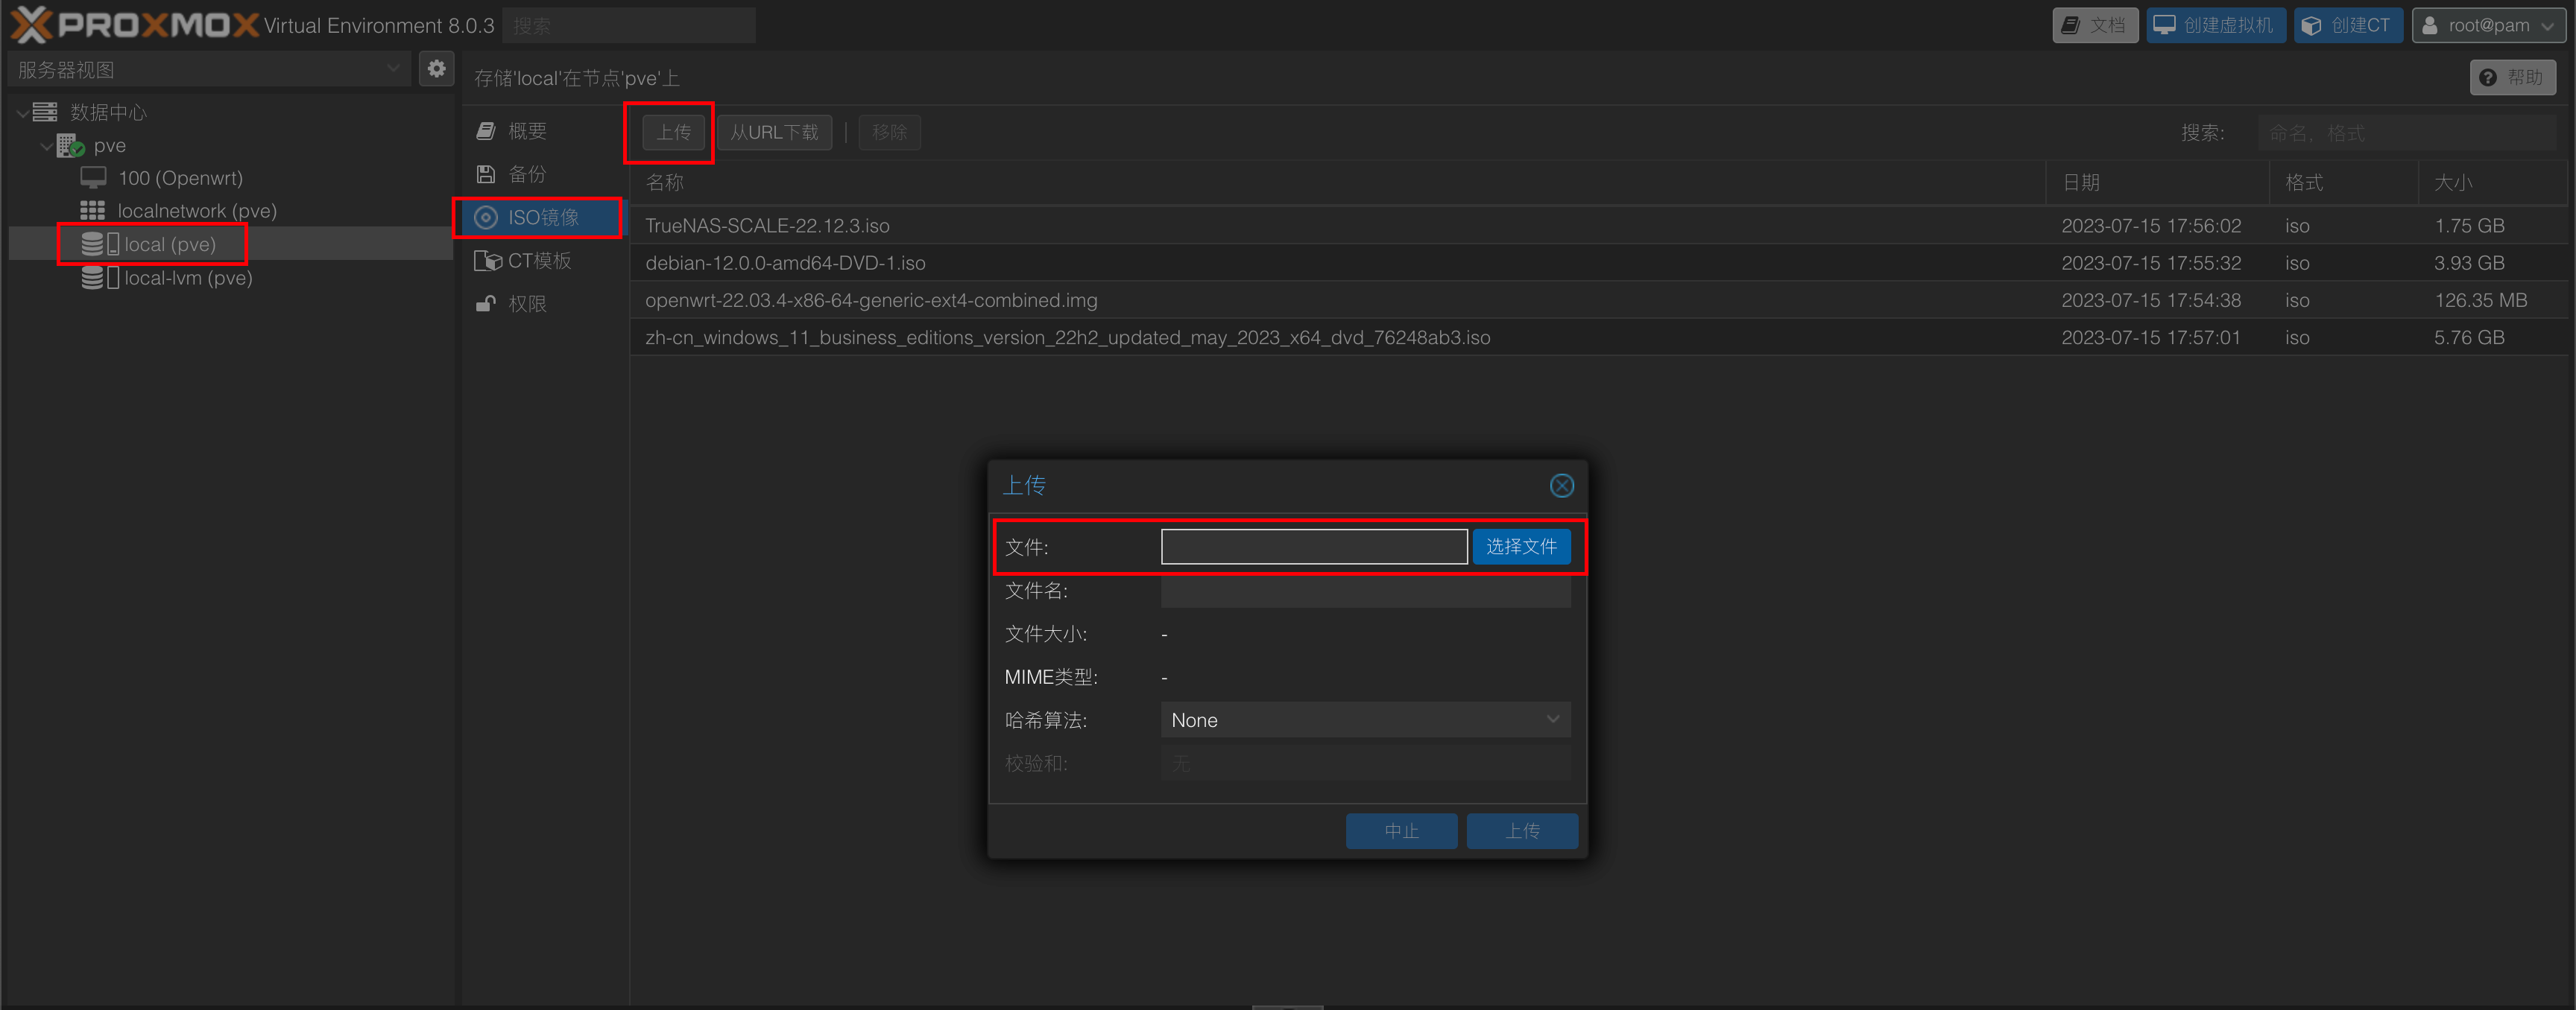Focus the top 搜索 search field
The image size is (2576, 1010).
tap(629, 25)
